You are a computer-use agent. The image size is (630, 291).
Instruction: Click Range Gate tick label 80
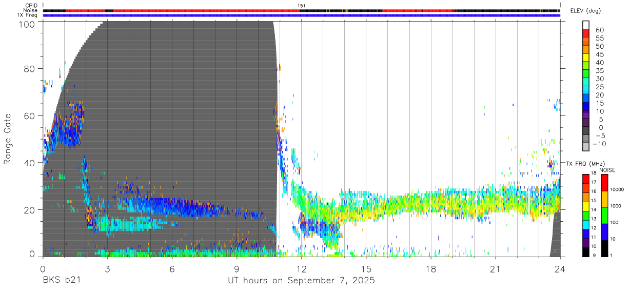point(29,69)
